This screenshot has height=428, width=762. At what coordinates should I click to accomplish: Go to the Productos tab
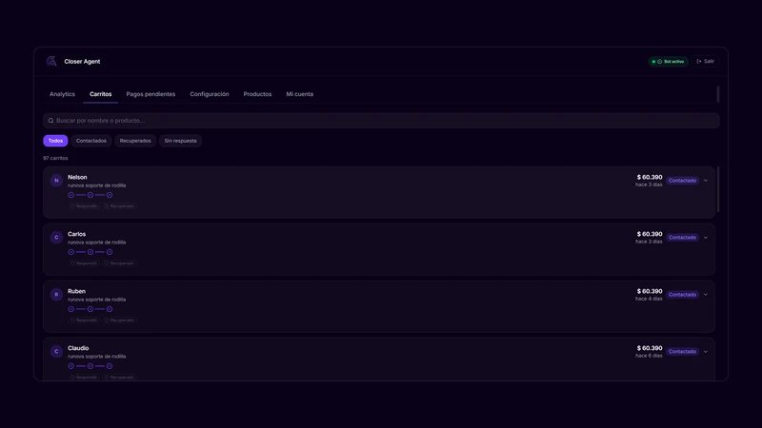257,94
